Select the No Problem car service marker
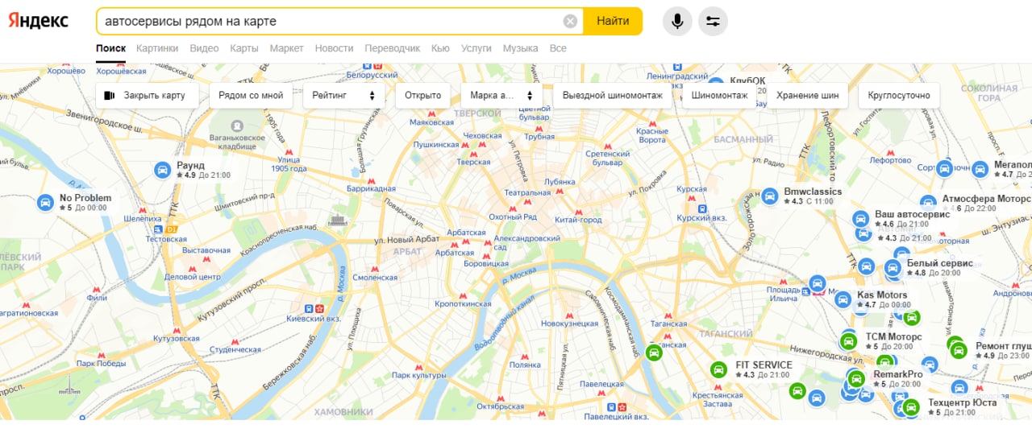This screenshot has height=437, width=1032. click(x=46, y=203)
